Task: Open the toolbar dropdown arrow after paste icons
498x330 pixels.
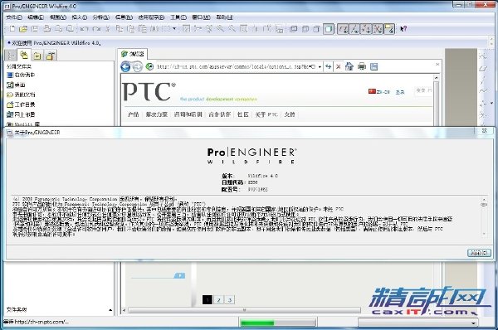Action: 174,29
